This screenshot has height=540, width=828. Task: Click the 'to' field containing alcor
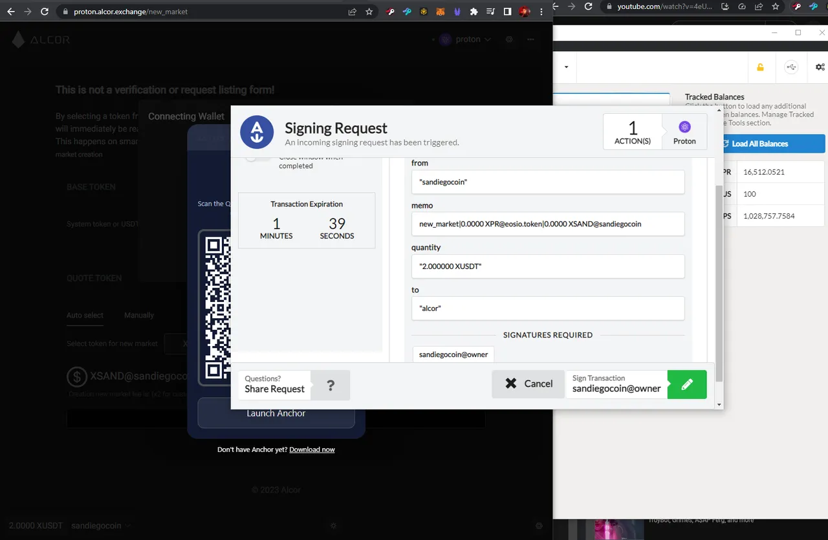tap(548, 308)
